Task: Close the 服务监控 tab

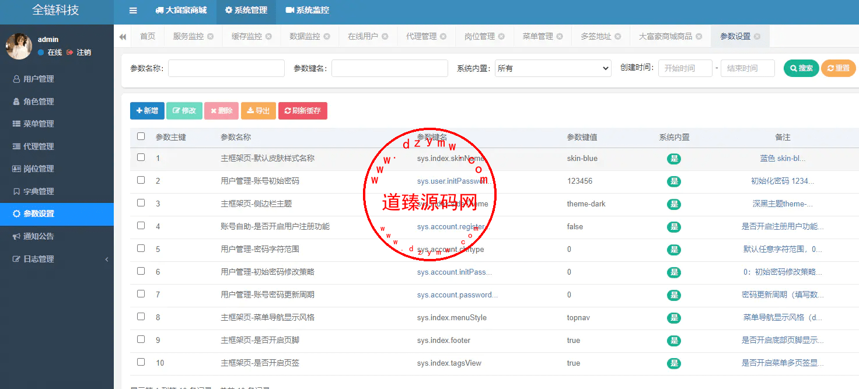Action: coord(210,36)
